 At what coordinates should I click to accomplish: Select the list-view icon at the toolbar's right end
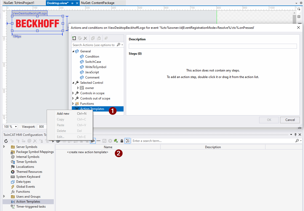click(x=127, y=141)
